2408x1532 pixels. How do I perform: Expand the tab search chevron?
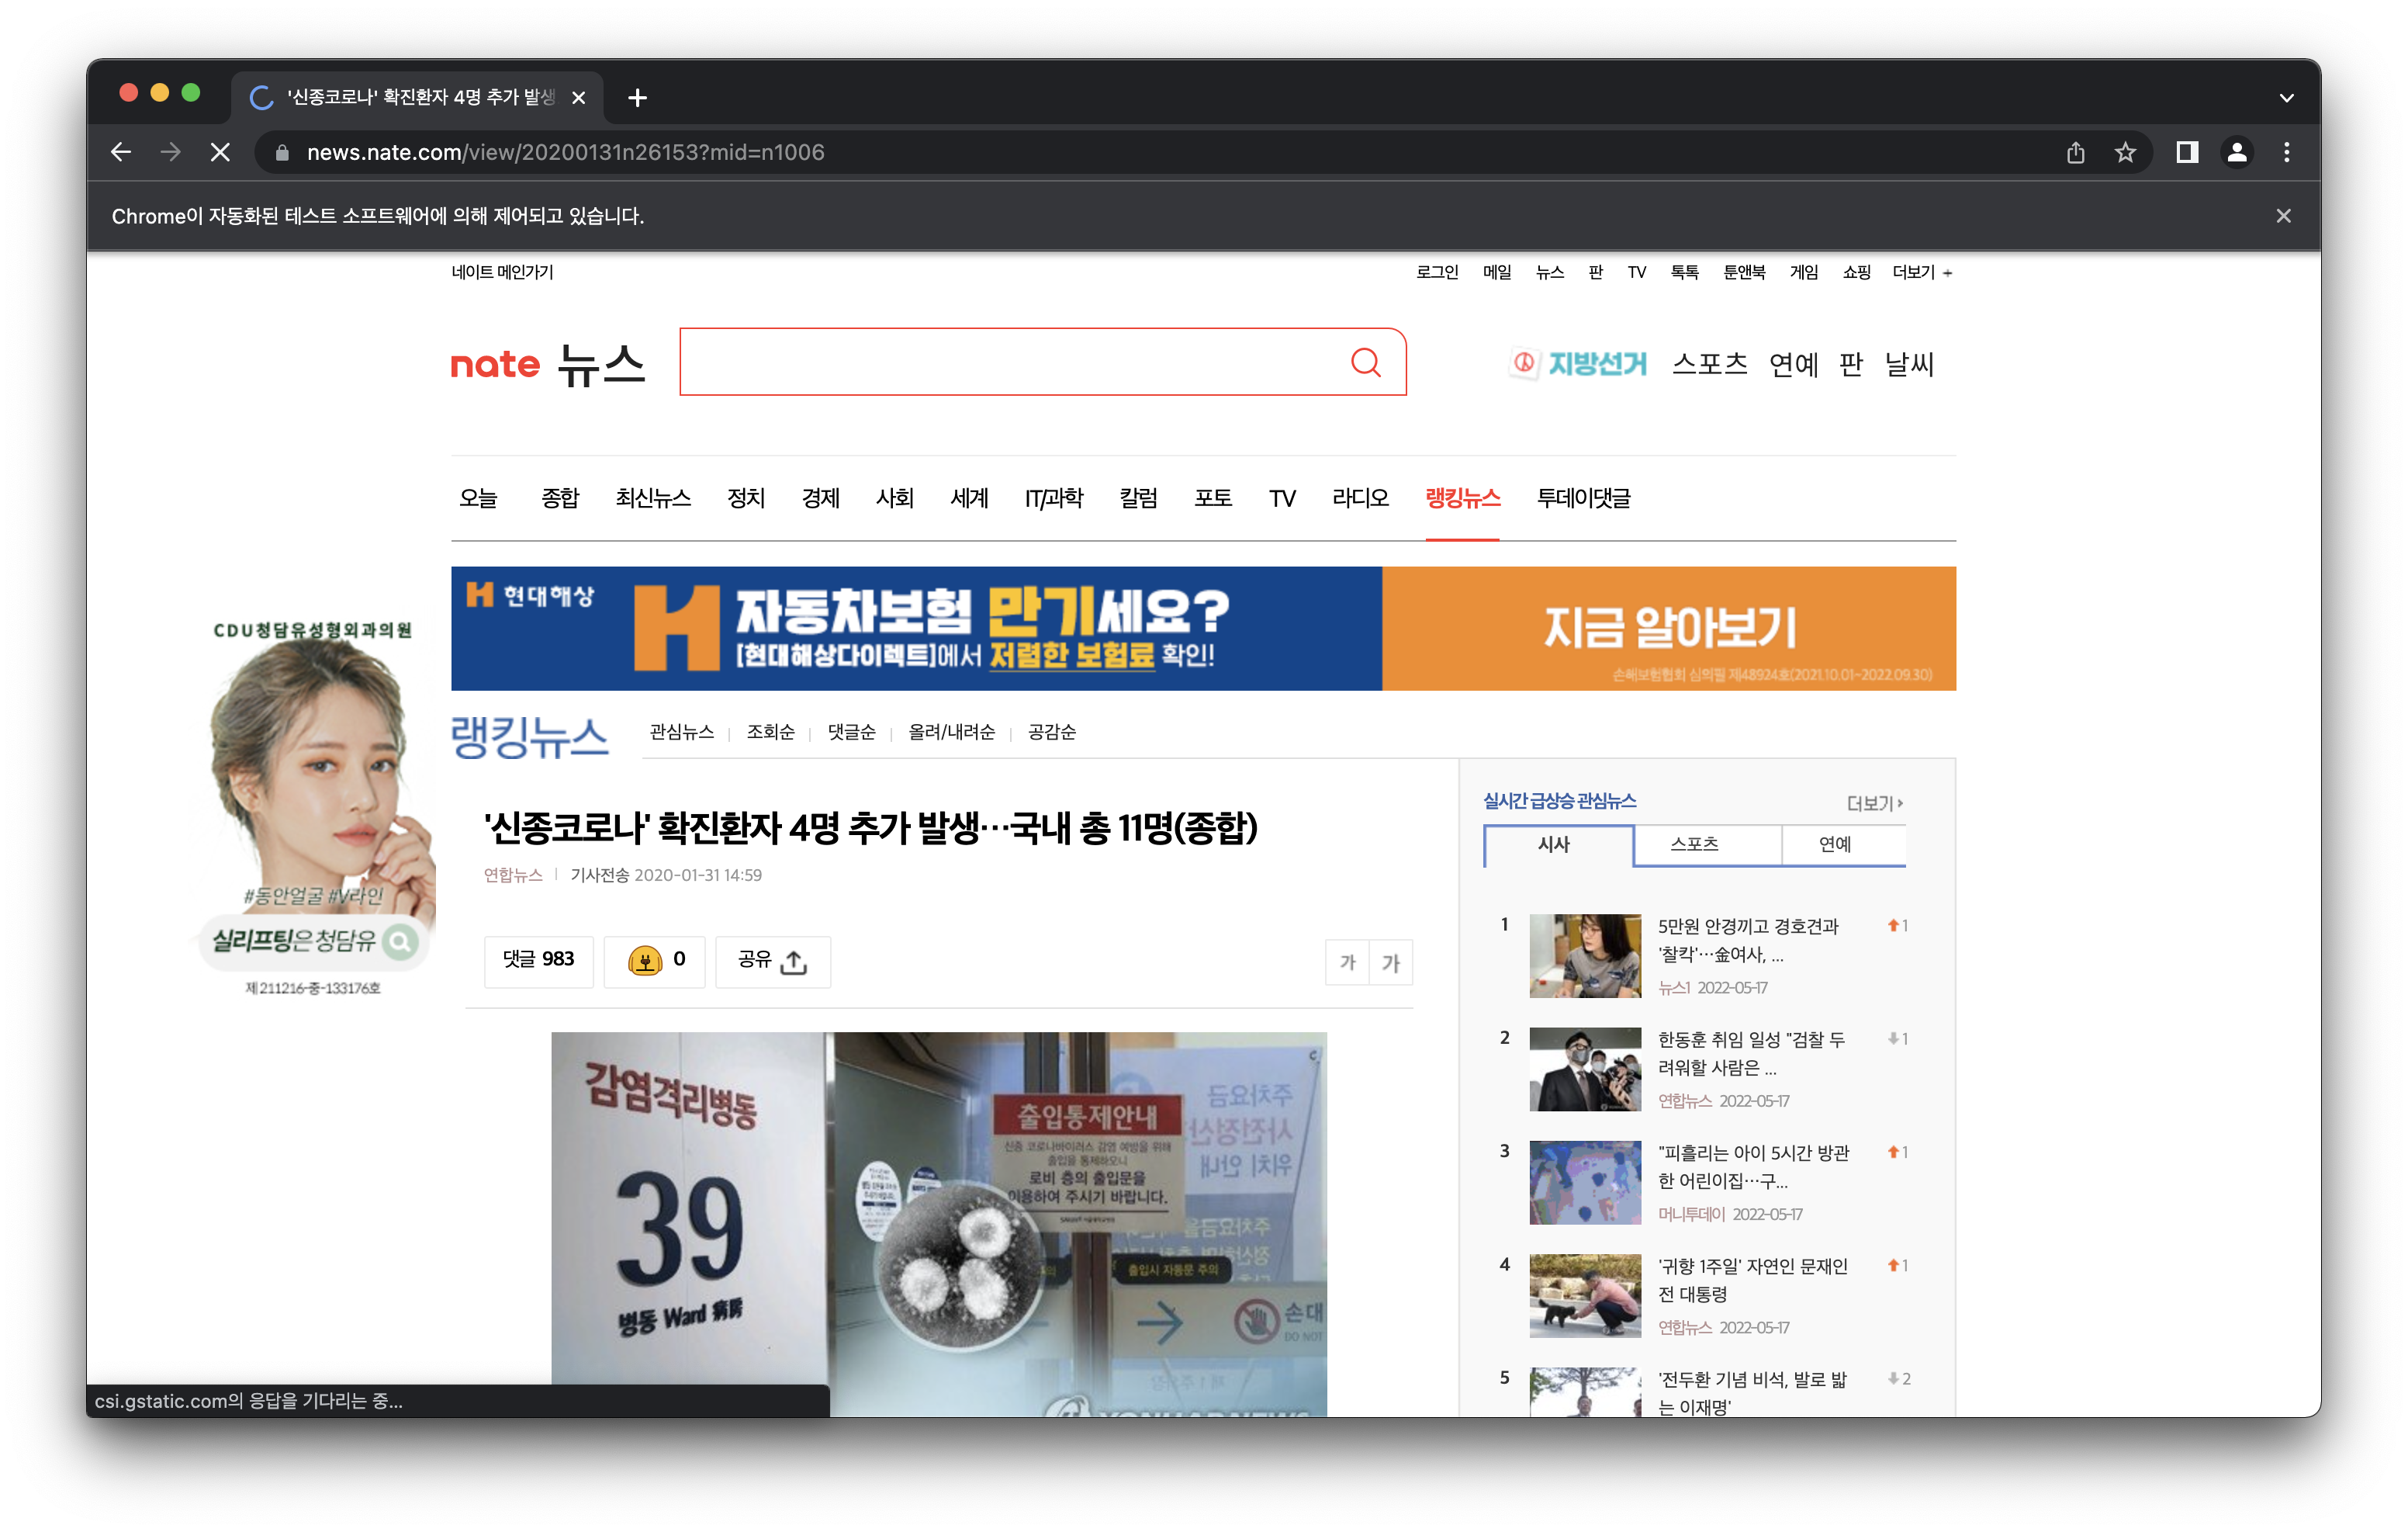2286,97
